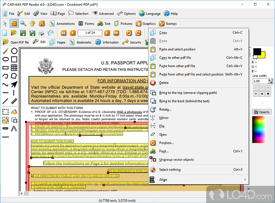275x203 pixels.
Task: Click the orange text tool icon
Action: coord(42,23)
